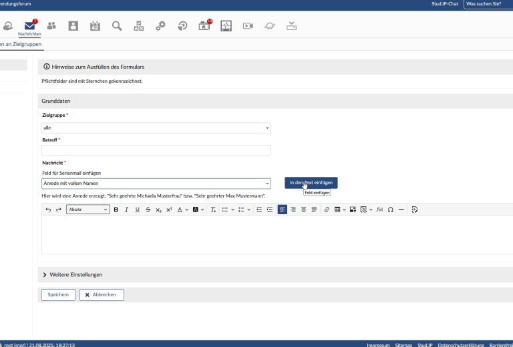Viewport: 513px width, 347px height.
Task: Open the Datenschutzerklärung footer link
Action: tap(461, 345)
